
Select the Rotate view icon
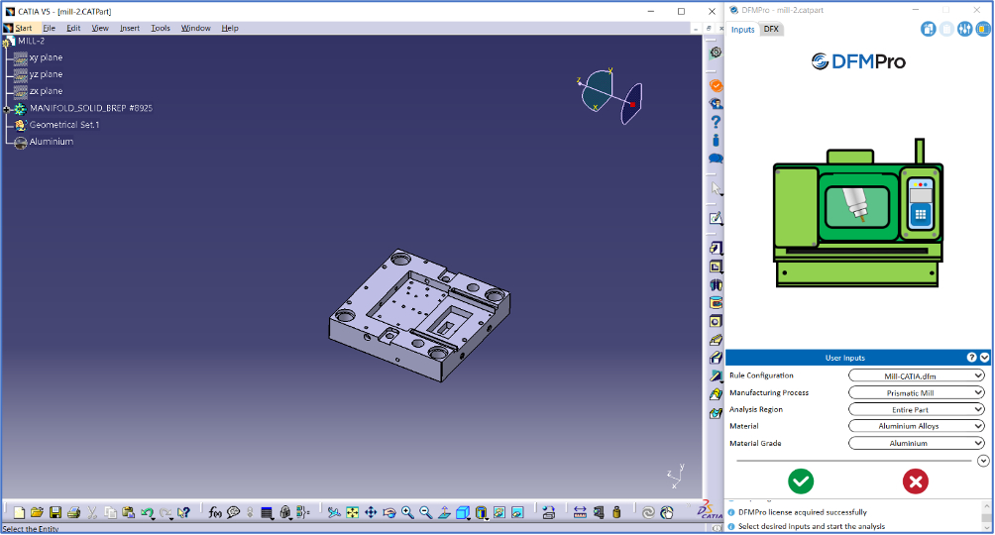389,513
